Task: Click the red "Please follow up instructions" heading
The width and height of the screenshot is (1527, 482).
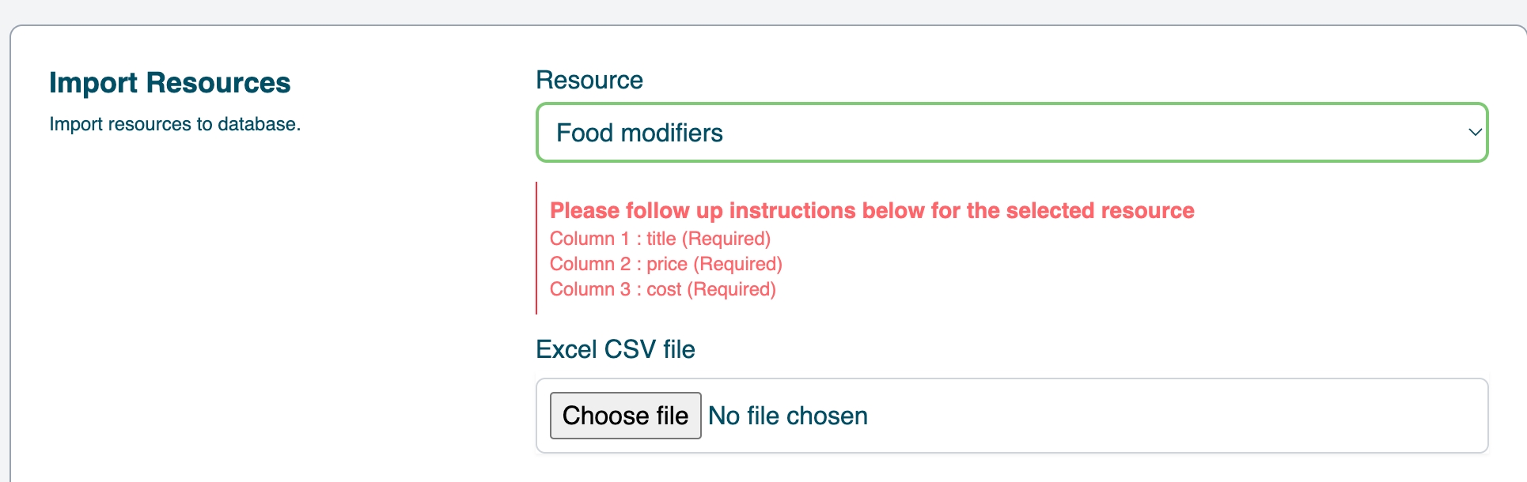Action: click(x=871, y=210)
